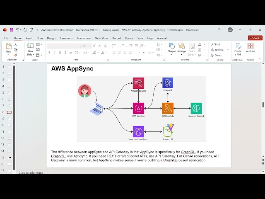This screenshot has width=265, height=199.
Task: Apply bulleted list
Action: coord(114,46)
